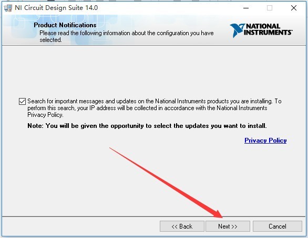Cancel the NI Circuit Design Suite installation
This screenshot has width=308, height=238.
[278, 226]
